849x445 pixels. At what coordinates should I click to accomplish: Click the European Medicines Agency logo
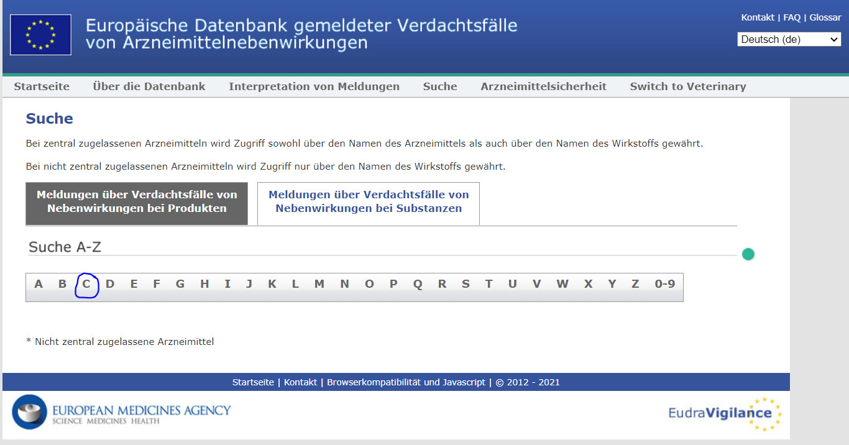pos(122,412)
